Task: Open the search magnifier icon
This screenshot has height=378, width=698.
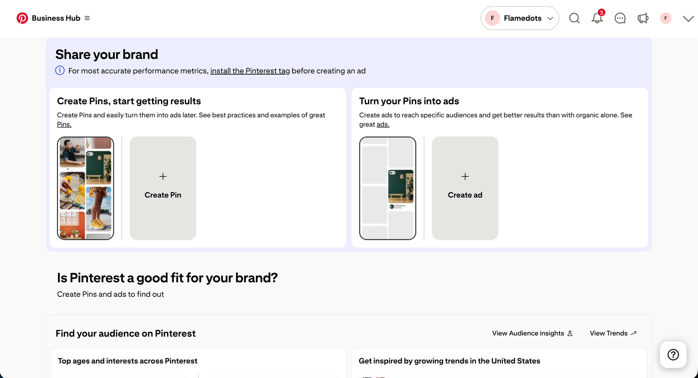Action: click(x=574, y=18)
